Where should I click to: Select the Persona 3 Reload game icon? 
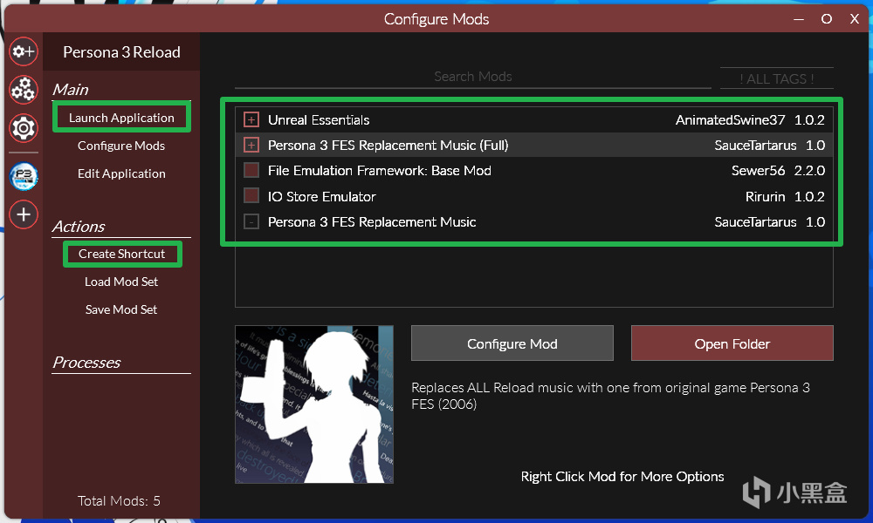click(24, 177)
